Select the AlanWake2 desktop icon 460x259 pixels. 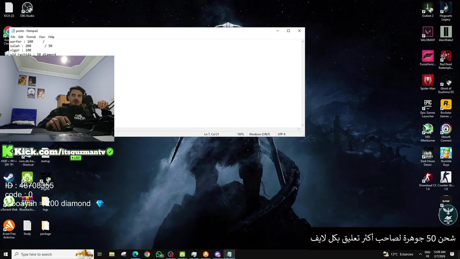click(x=446, y=34)
